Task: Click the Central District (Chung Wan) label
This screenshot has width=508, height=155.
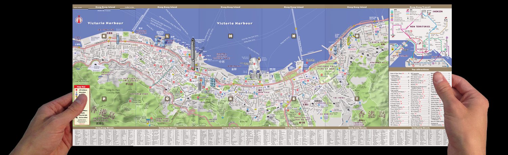Action: (222, 57)
